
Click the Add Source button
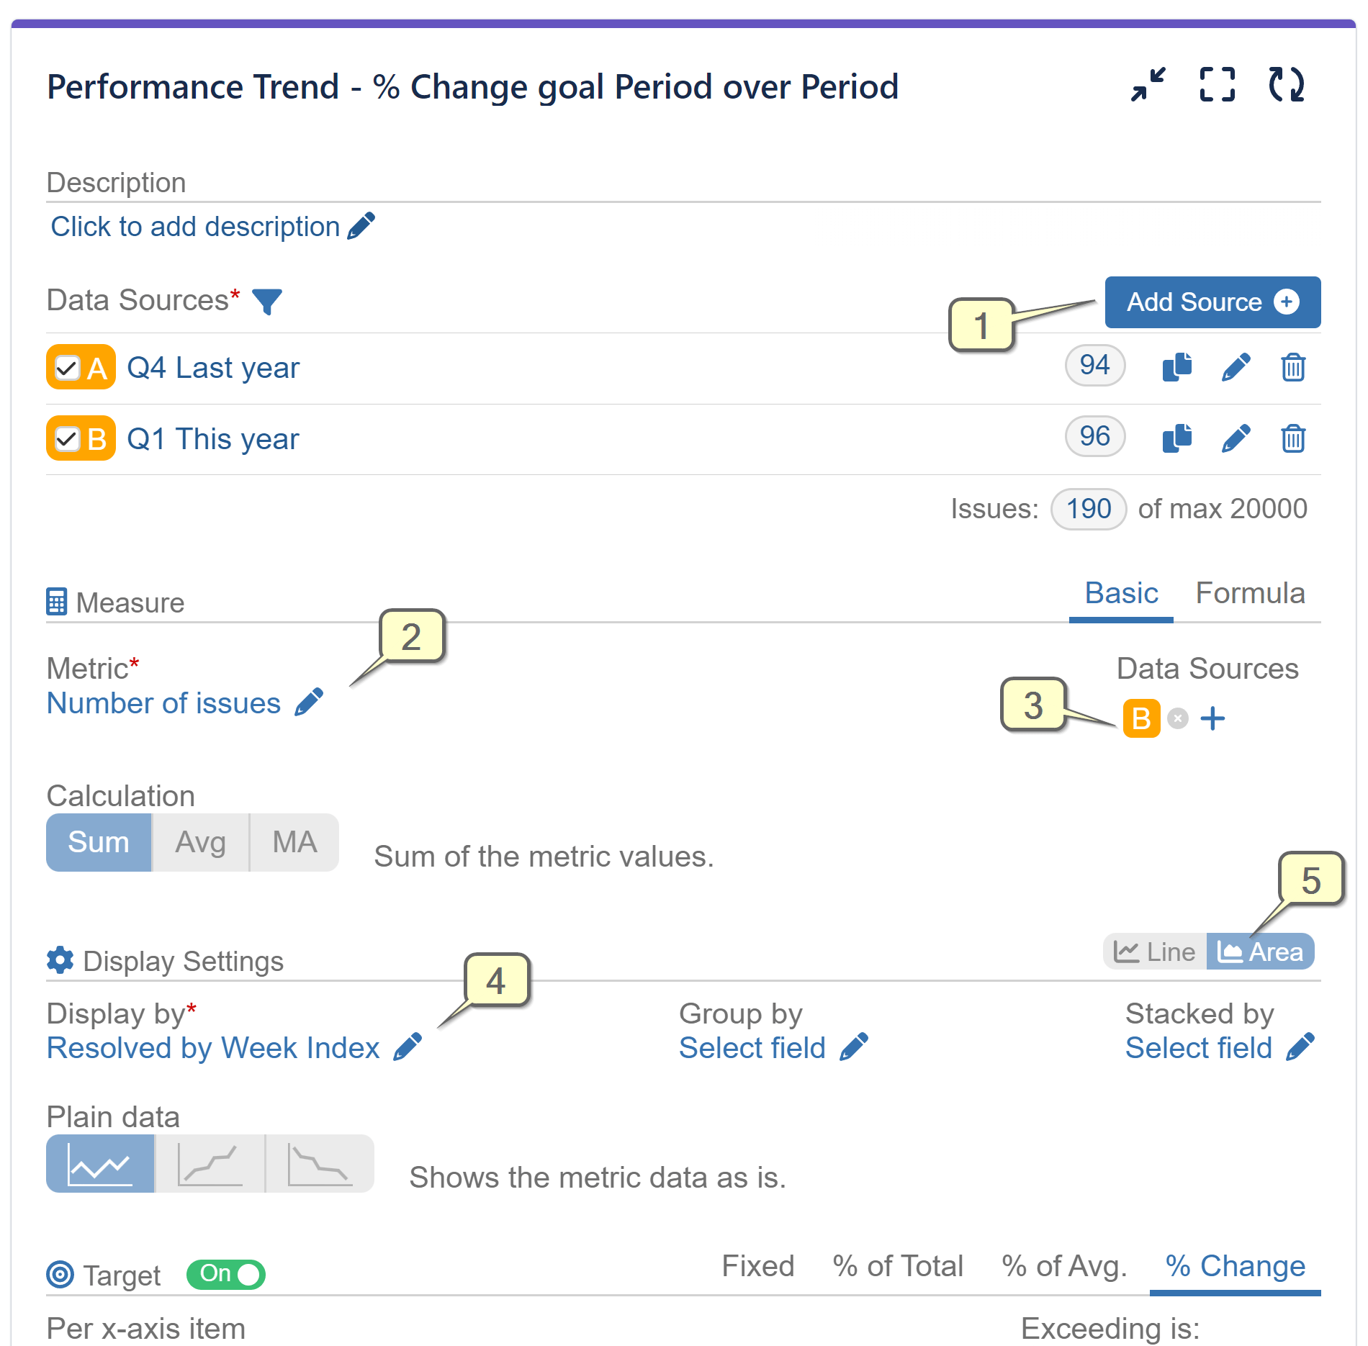(x=1212, y=302)
